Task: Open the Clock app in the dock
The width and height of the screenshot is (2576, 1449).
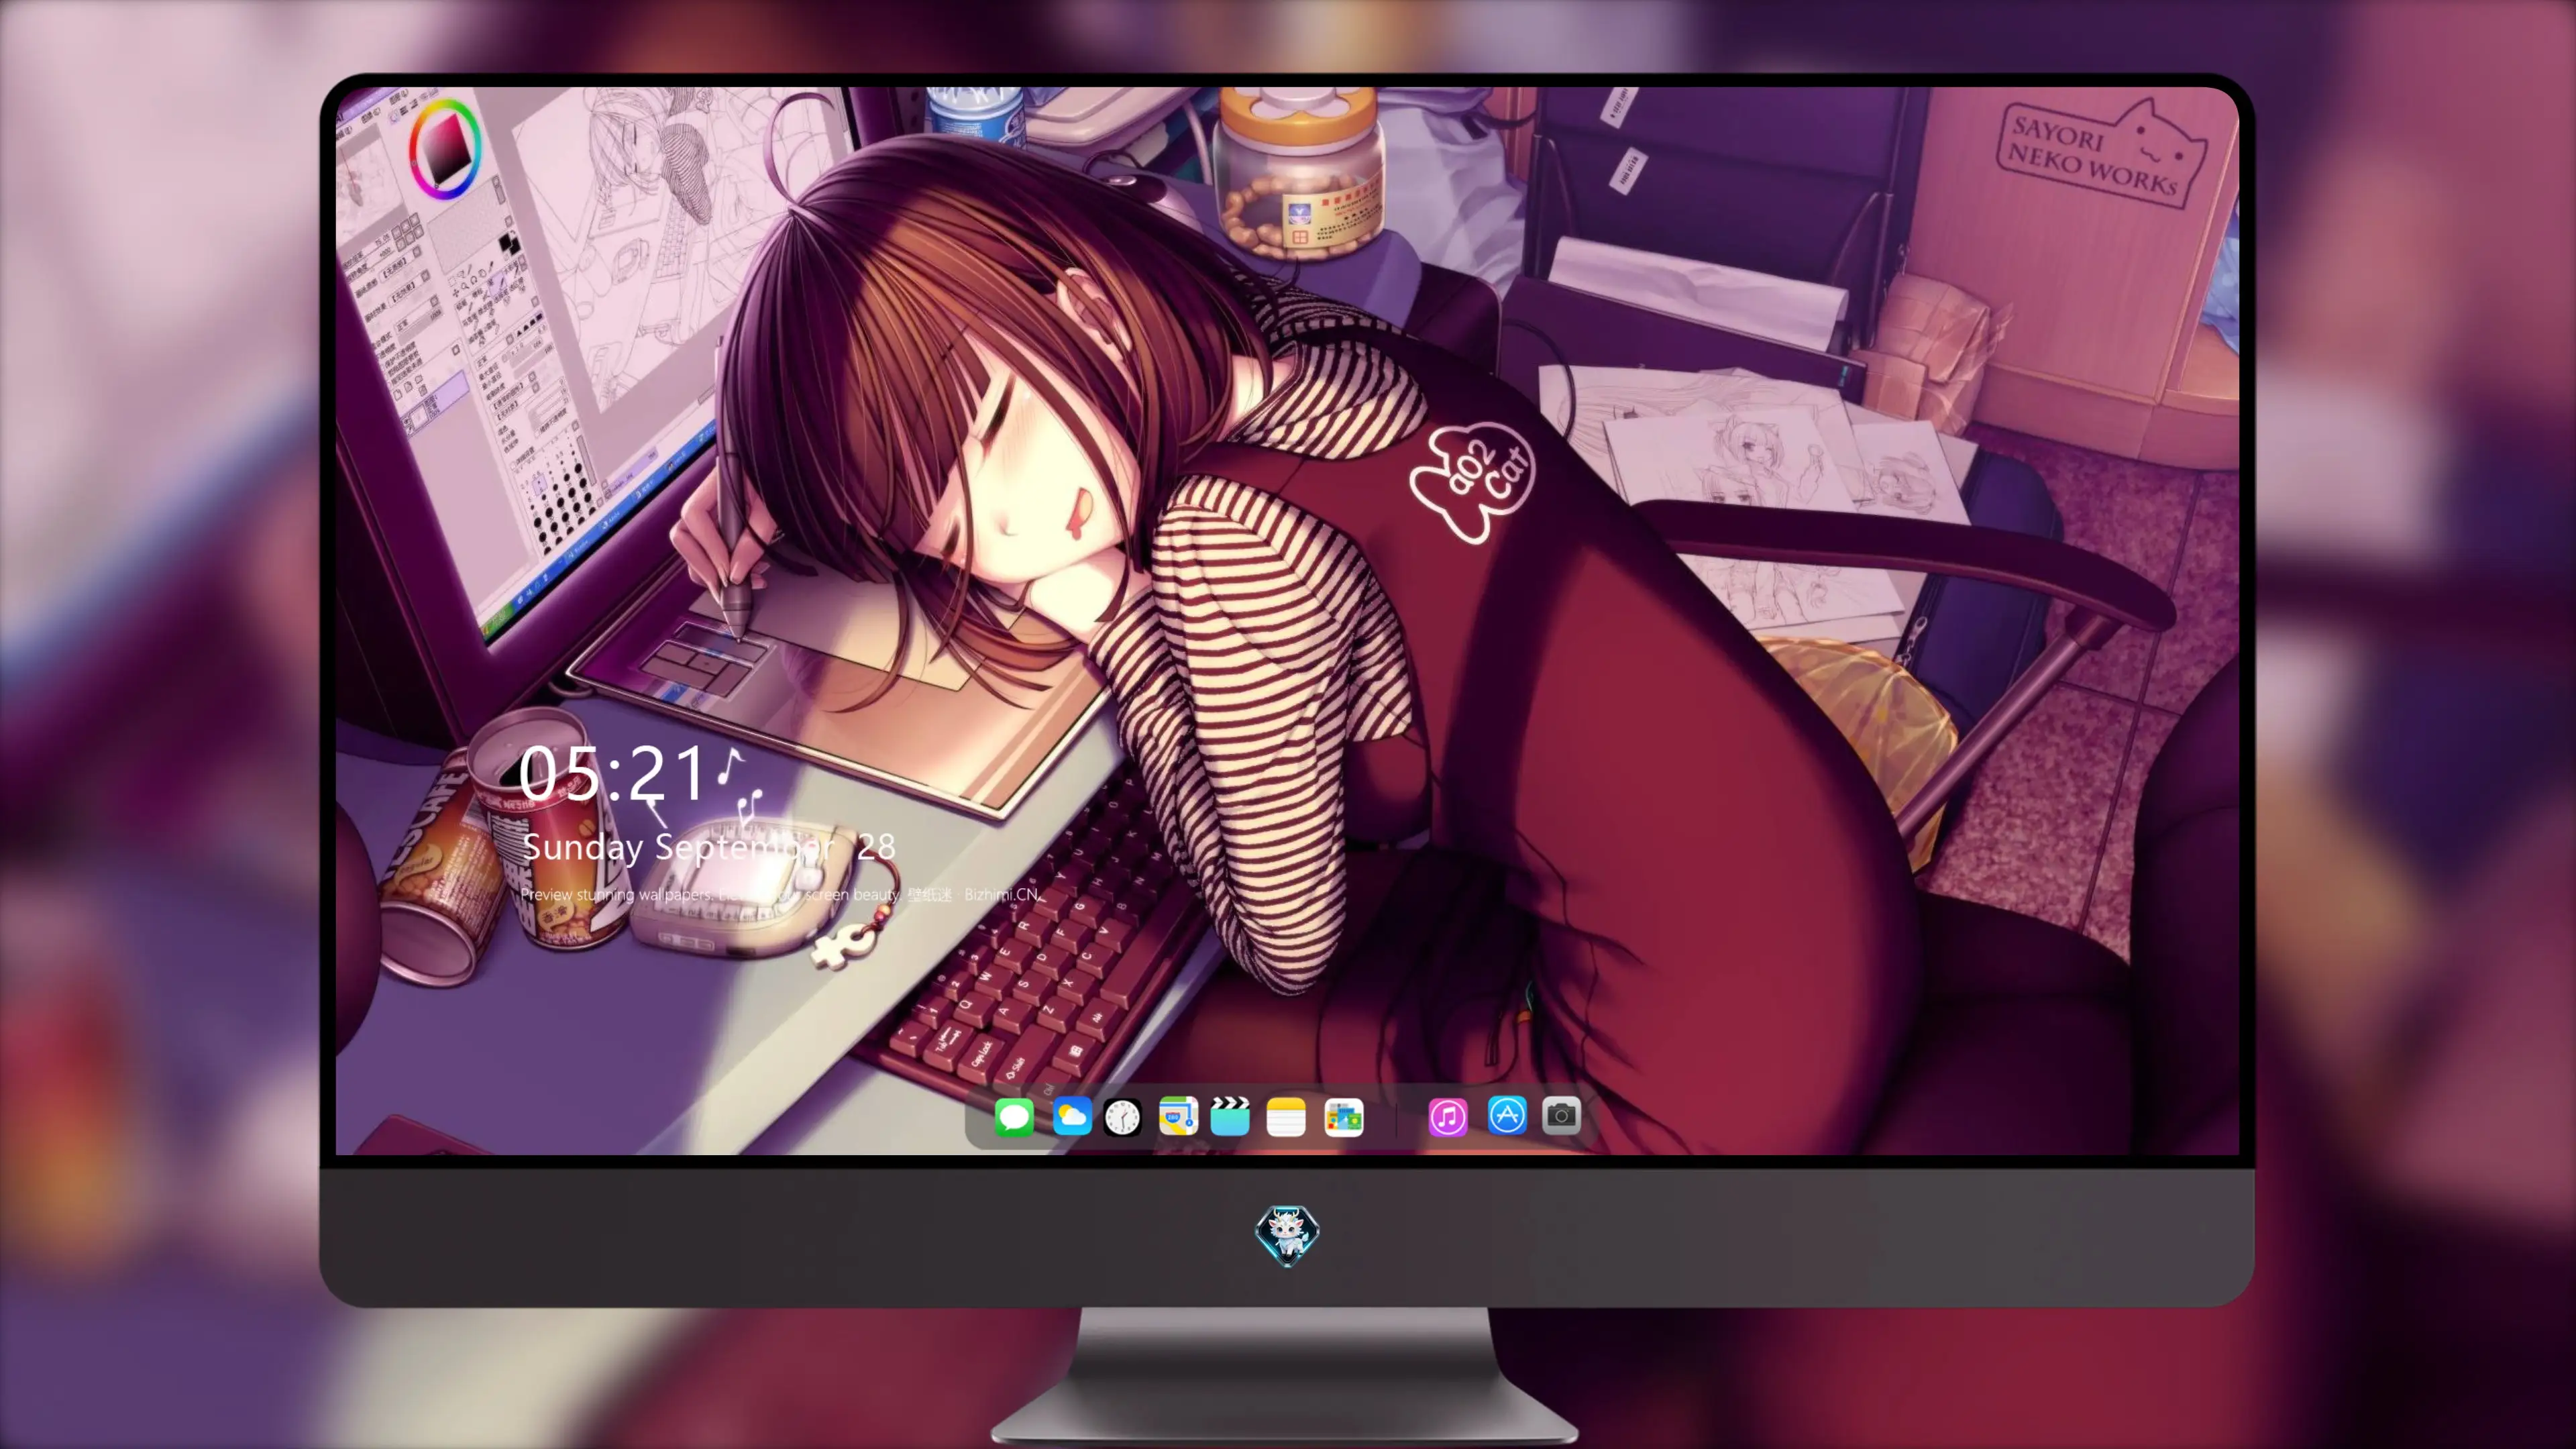Action: (x=1123, y=1116)
